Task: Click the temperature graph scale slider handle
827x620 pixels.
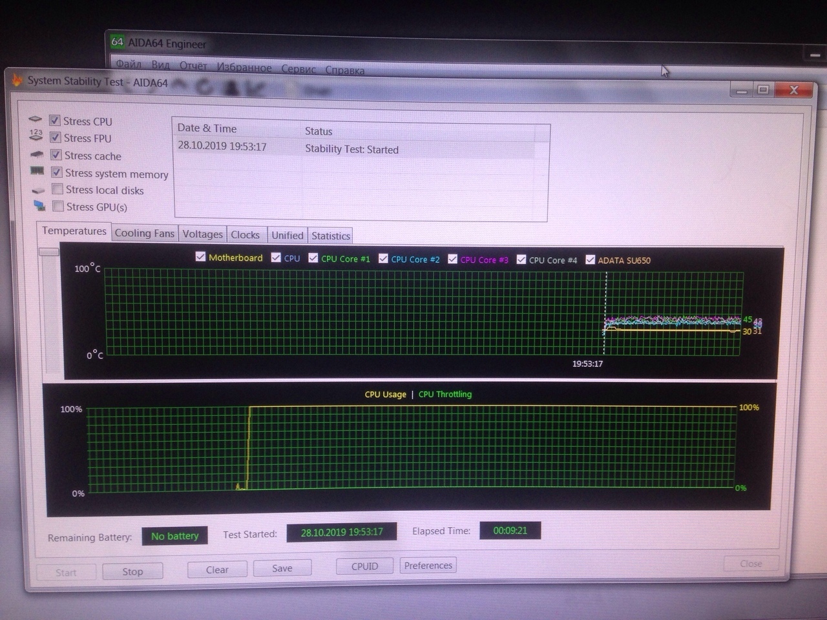Action: [x=49, y=251]
